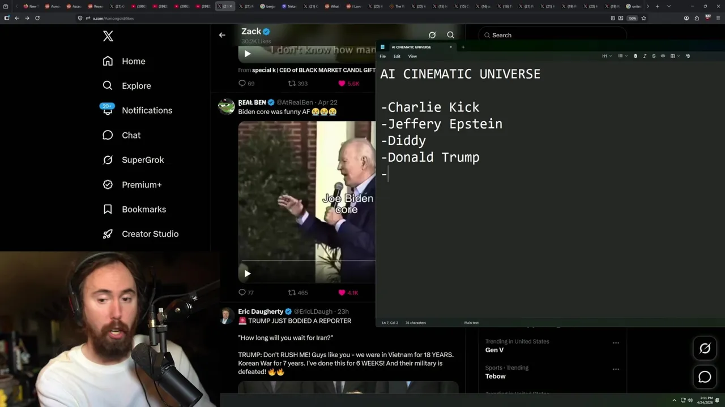Screen dimensions: 725x407
Task: Insert link with Notepad toolbar icon
Action: [663, 56]
